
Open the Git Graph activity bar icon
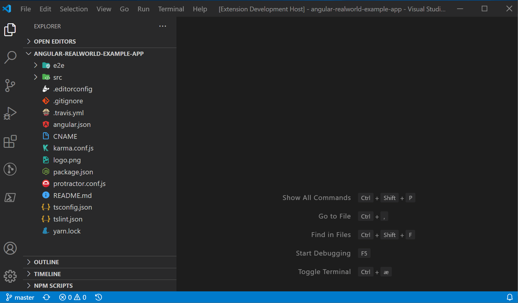click(10, 169)
